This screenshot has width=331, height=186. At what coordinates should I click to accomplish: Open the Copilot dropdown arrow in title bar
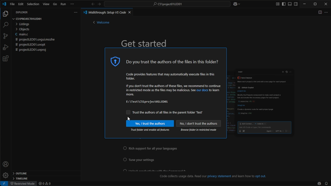[239, 4]
